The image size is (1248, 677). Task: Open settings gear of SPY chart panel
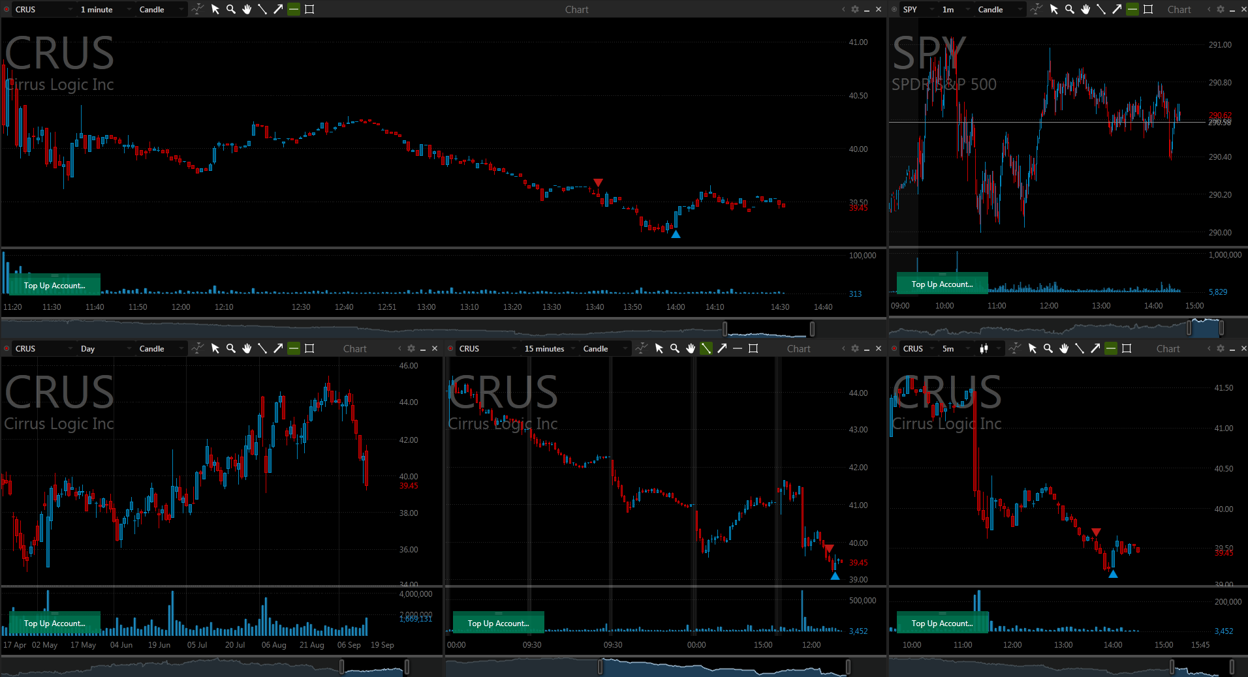[1221, 9]
